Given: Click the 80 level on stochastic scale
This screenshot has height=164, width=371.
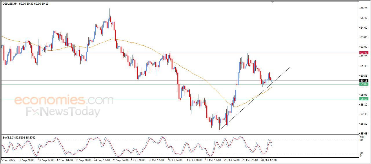Looking at the screenshot, I should click(361, 140).
